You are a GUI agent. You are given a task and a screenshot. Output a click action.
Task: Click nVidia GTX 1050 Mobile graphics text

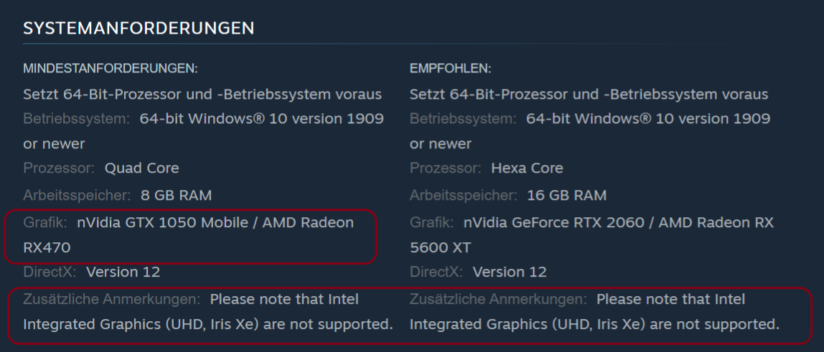pyautogui.click(x=164, y=223)
